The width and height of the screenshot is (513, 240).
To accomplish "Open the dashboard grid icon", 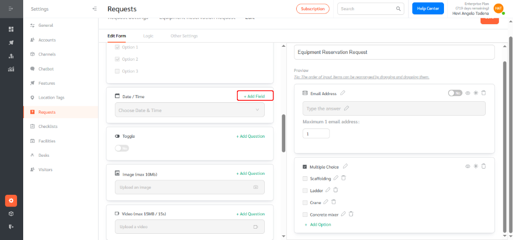I will (x=11, y=29).
